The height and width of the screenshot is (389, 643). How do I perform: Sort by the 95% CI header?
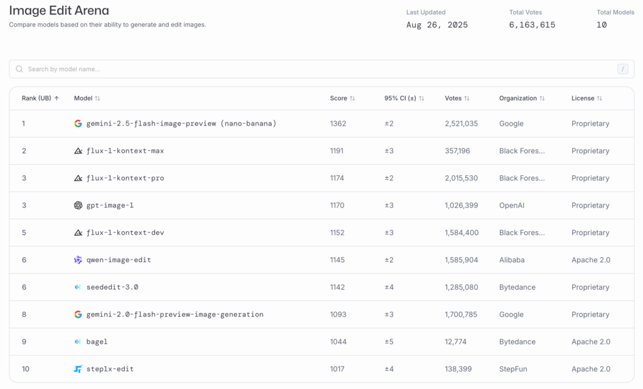(x=404, y=98)
